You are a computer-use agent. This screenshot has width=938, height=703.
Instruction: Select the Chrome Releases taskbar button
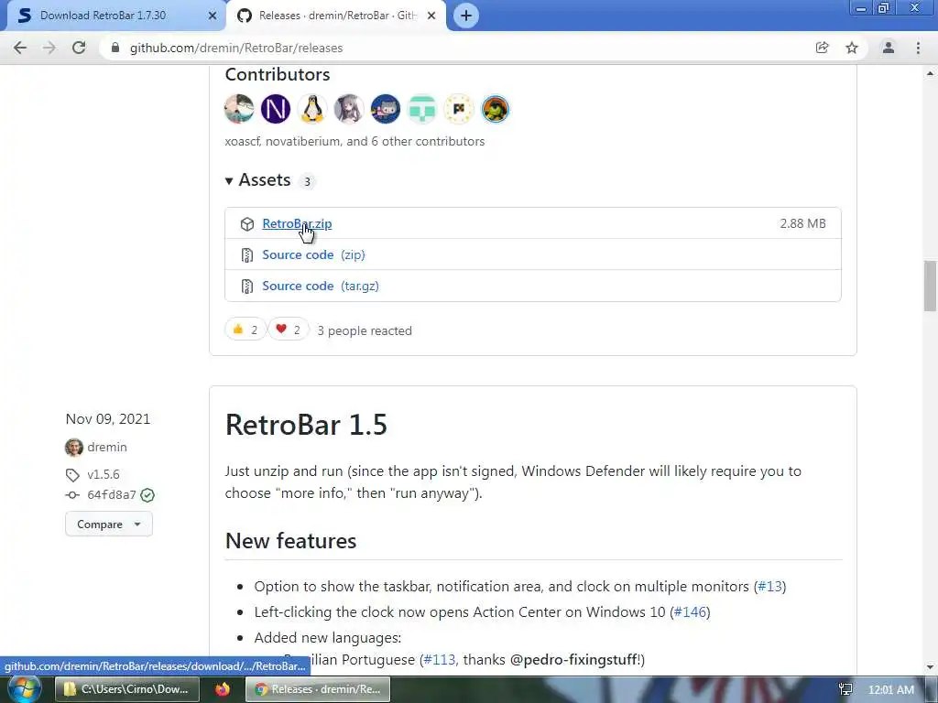pyautogui.click(x=318, y=689)
